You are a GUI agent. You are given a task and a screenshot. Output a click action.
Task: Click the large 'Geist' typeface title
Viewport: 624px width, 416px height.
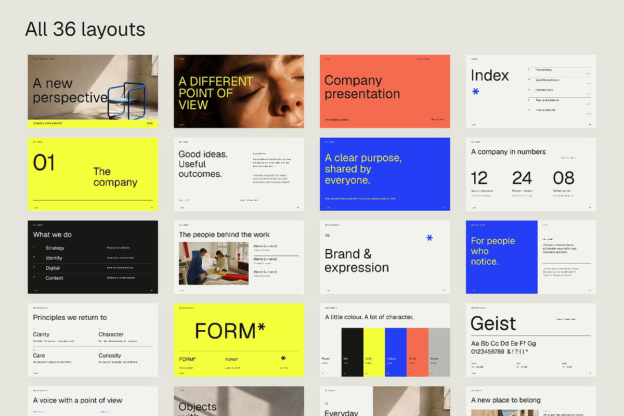click(493, 323)
